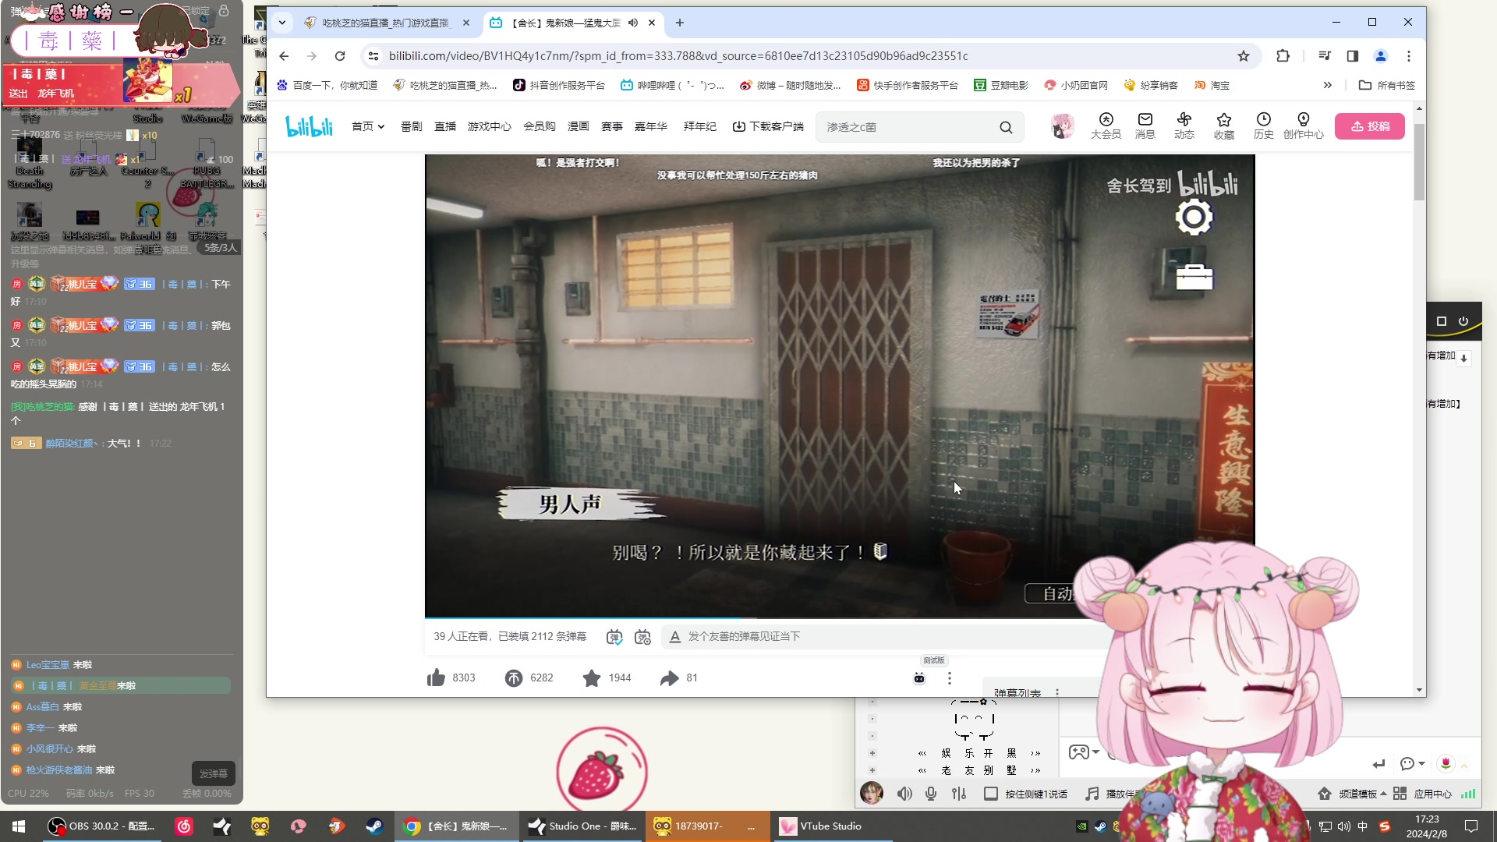Screen dimensions: 1497x842
Task: Open the bilibili logo home link
Action: 309,126
